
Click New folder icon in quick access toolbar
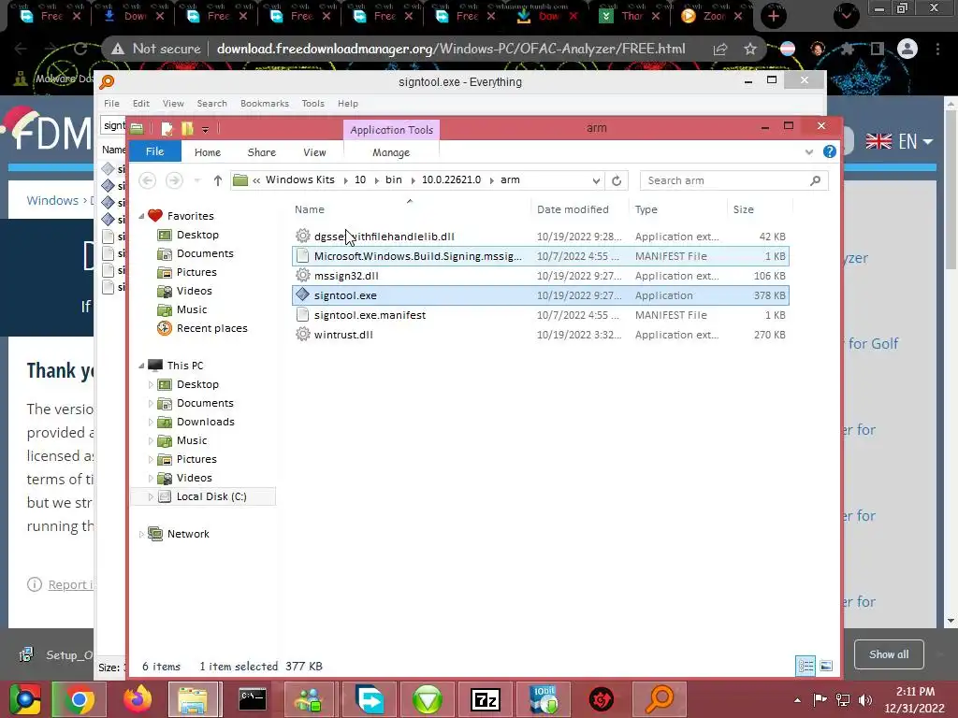click(187, 128)
